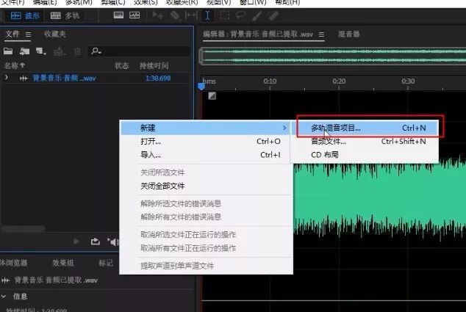Switch to Waveform (波形) view
466x312 pixels.
pos(25,15)
